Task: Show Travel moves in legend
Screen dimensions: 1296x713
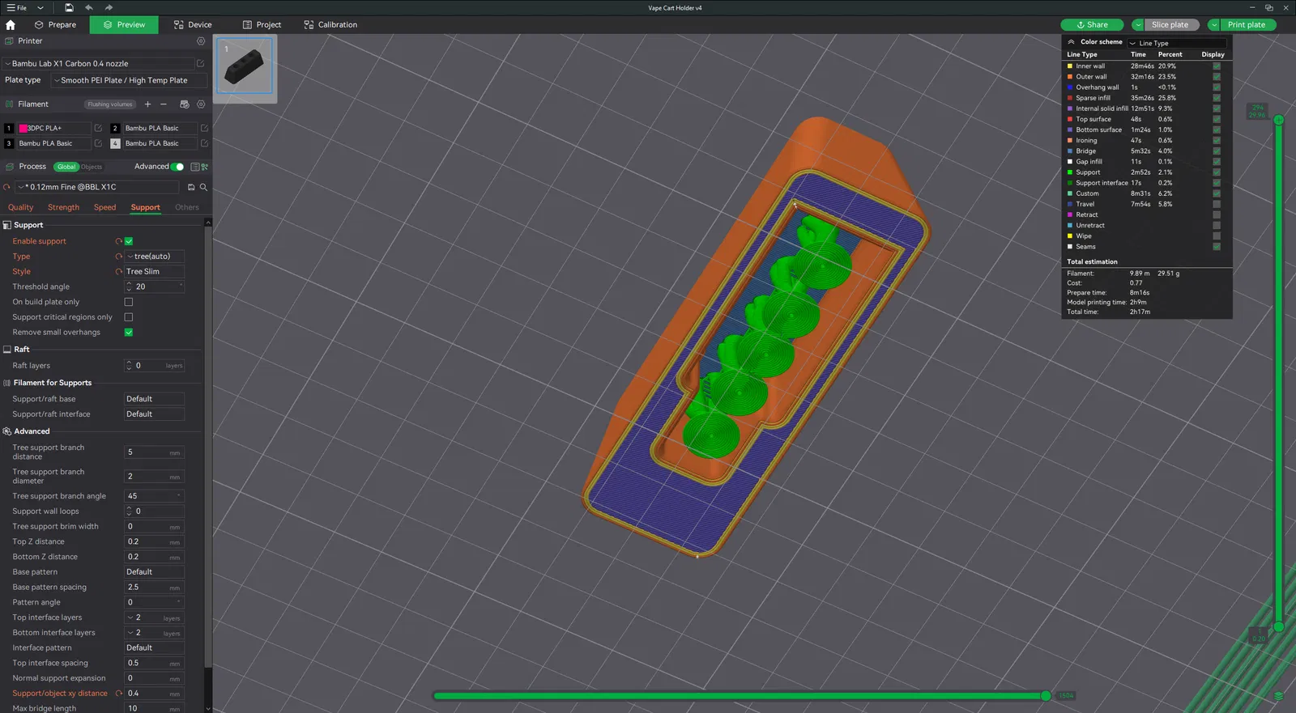Action: tap(1217, 204)
